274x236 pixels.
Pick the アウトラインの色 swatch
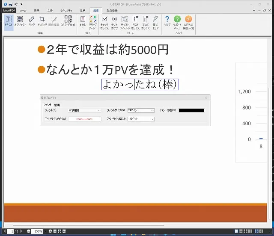coord(85,119)
